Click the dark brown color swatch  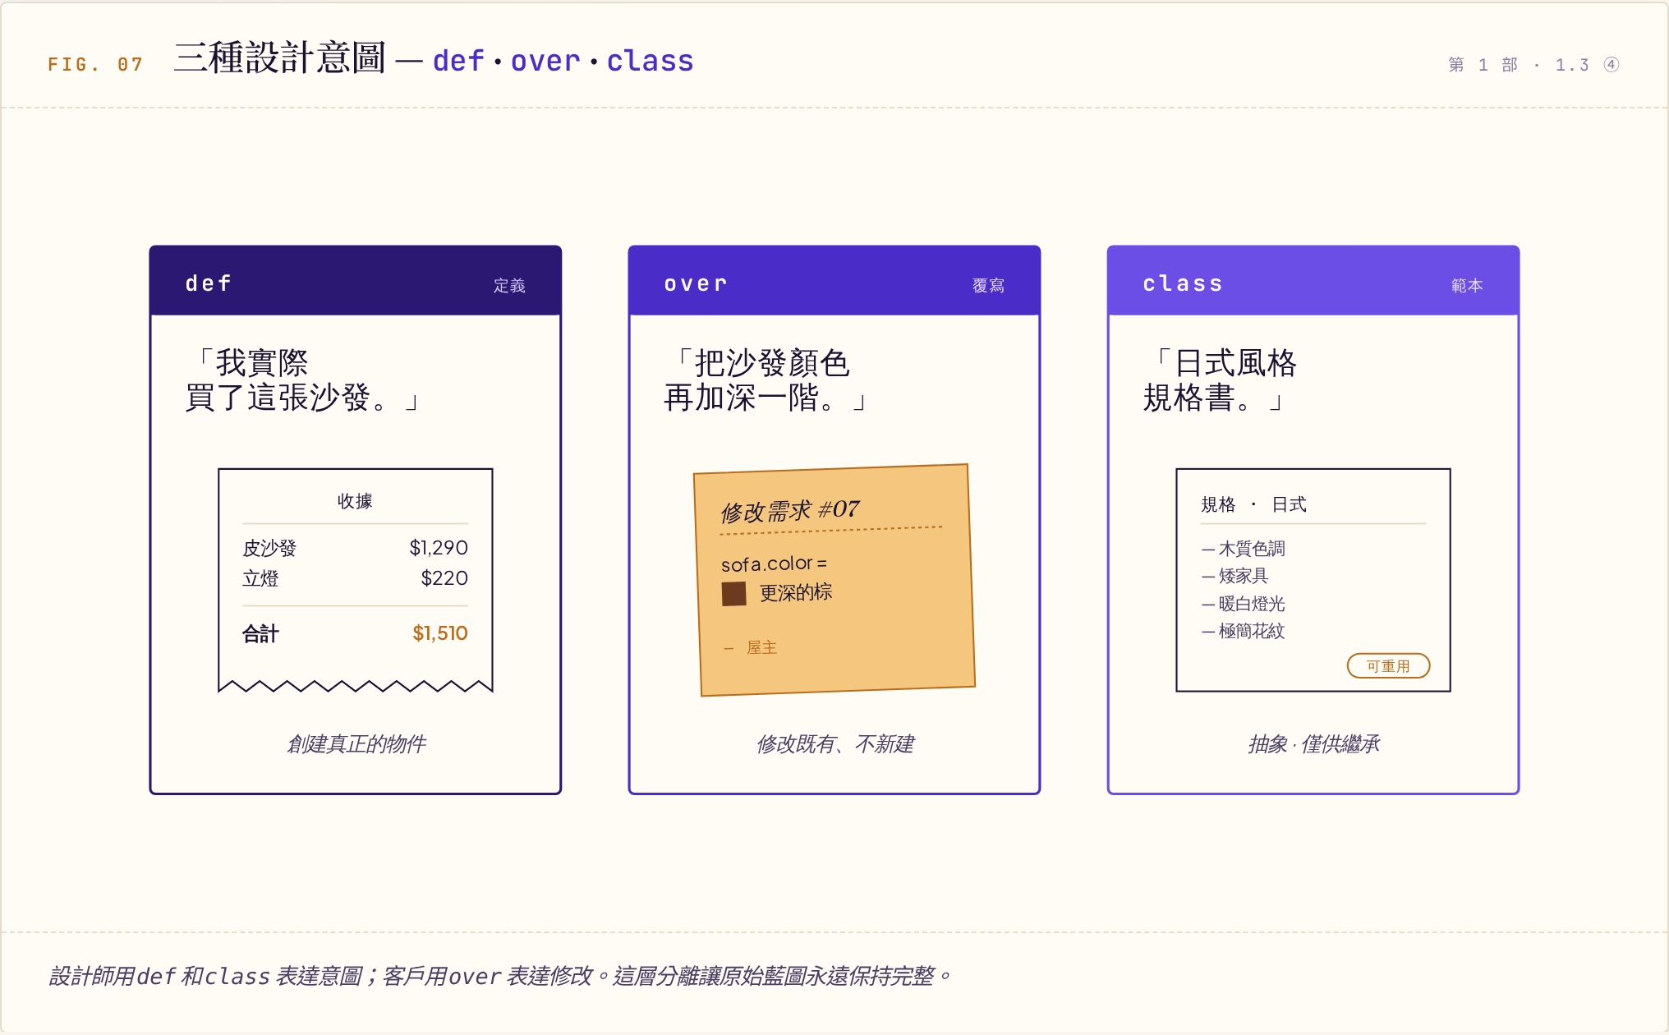[733, 593]
